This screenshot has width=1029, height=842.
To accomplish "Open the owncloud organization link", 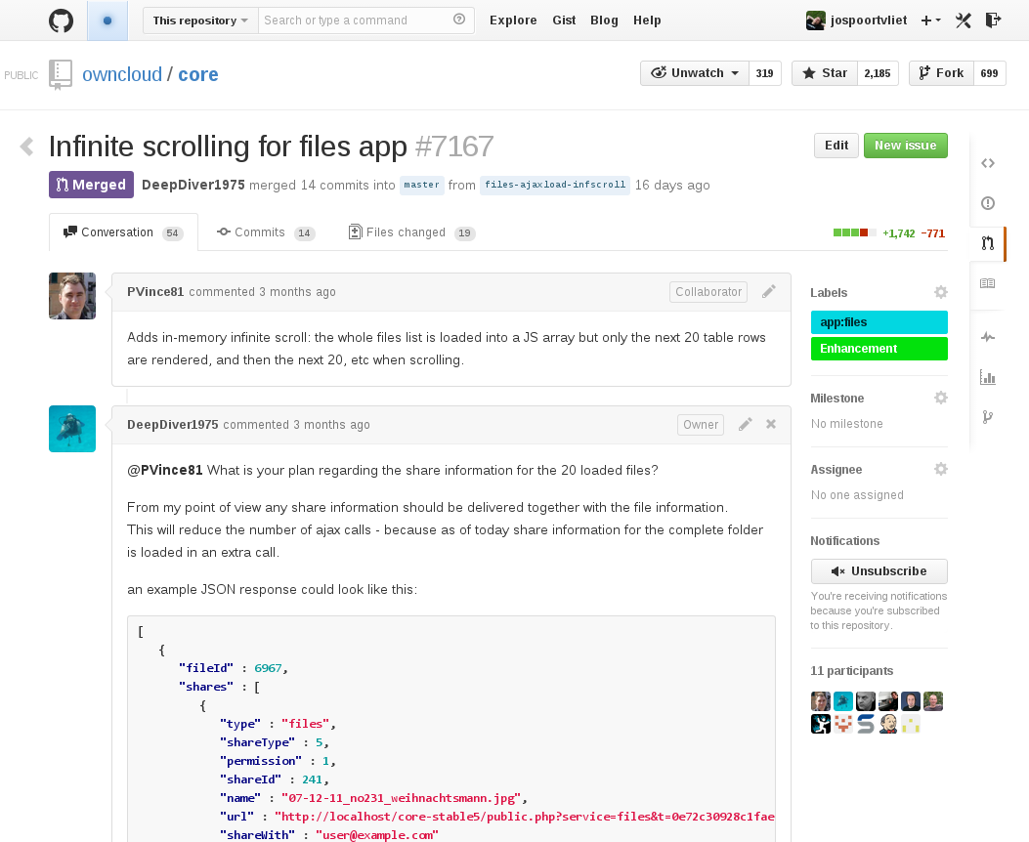I will [x=122, y=74].
